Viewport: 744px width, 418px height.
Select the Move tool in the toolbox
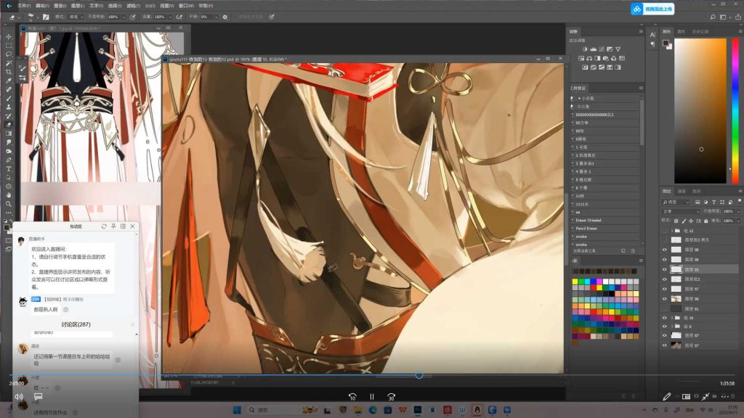[9, 36]
